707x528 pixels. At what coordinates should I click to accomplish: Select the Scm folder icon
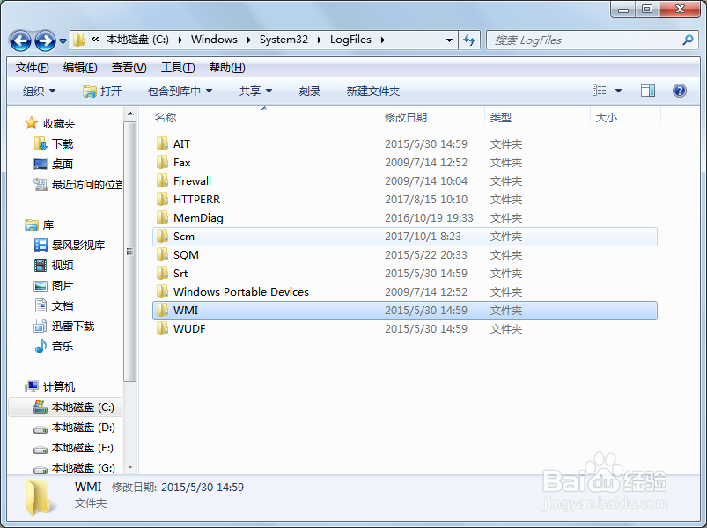click(162, 236)
